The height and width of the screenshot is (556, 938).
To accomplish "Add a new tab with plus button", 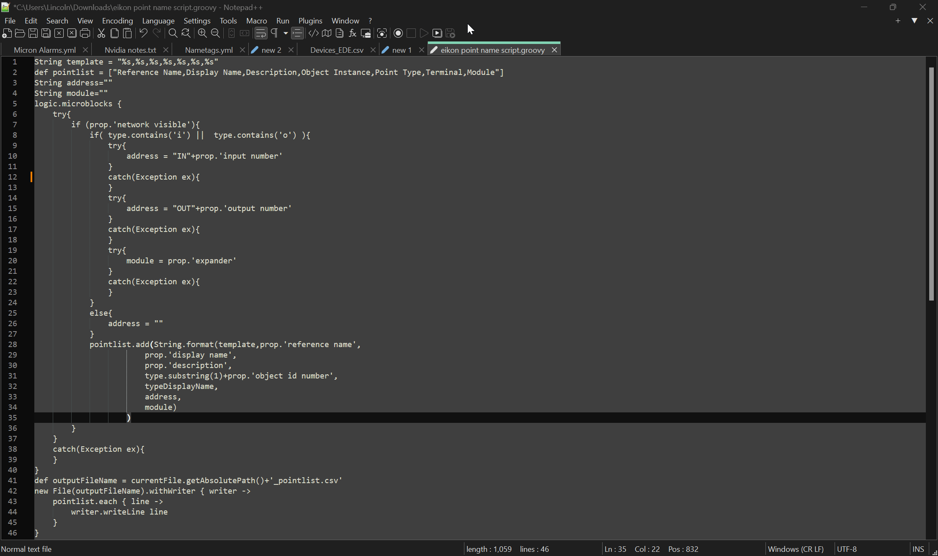I will coord(898,21).
